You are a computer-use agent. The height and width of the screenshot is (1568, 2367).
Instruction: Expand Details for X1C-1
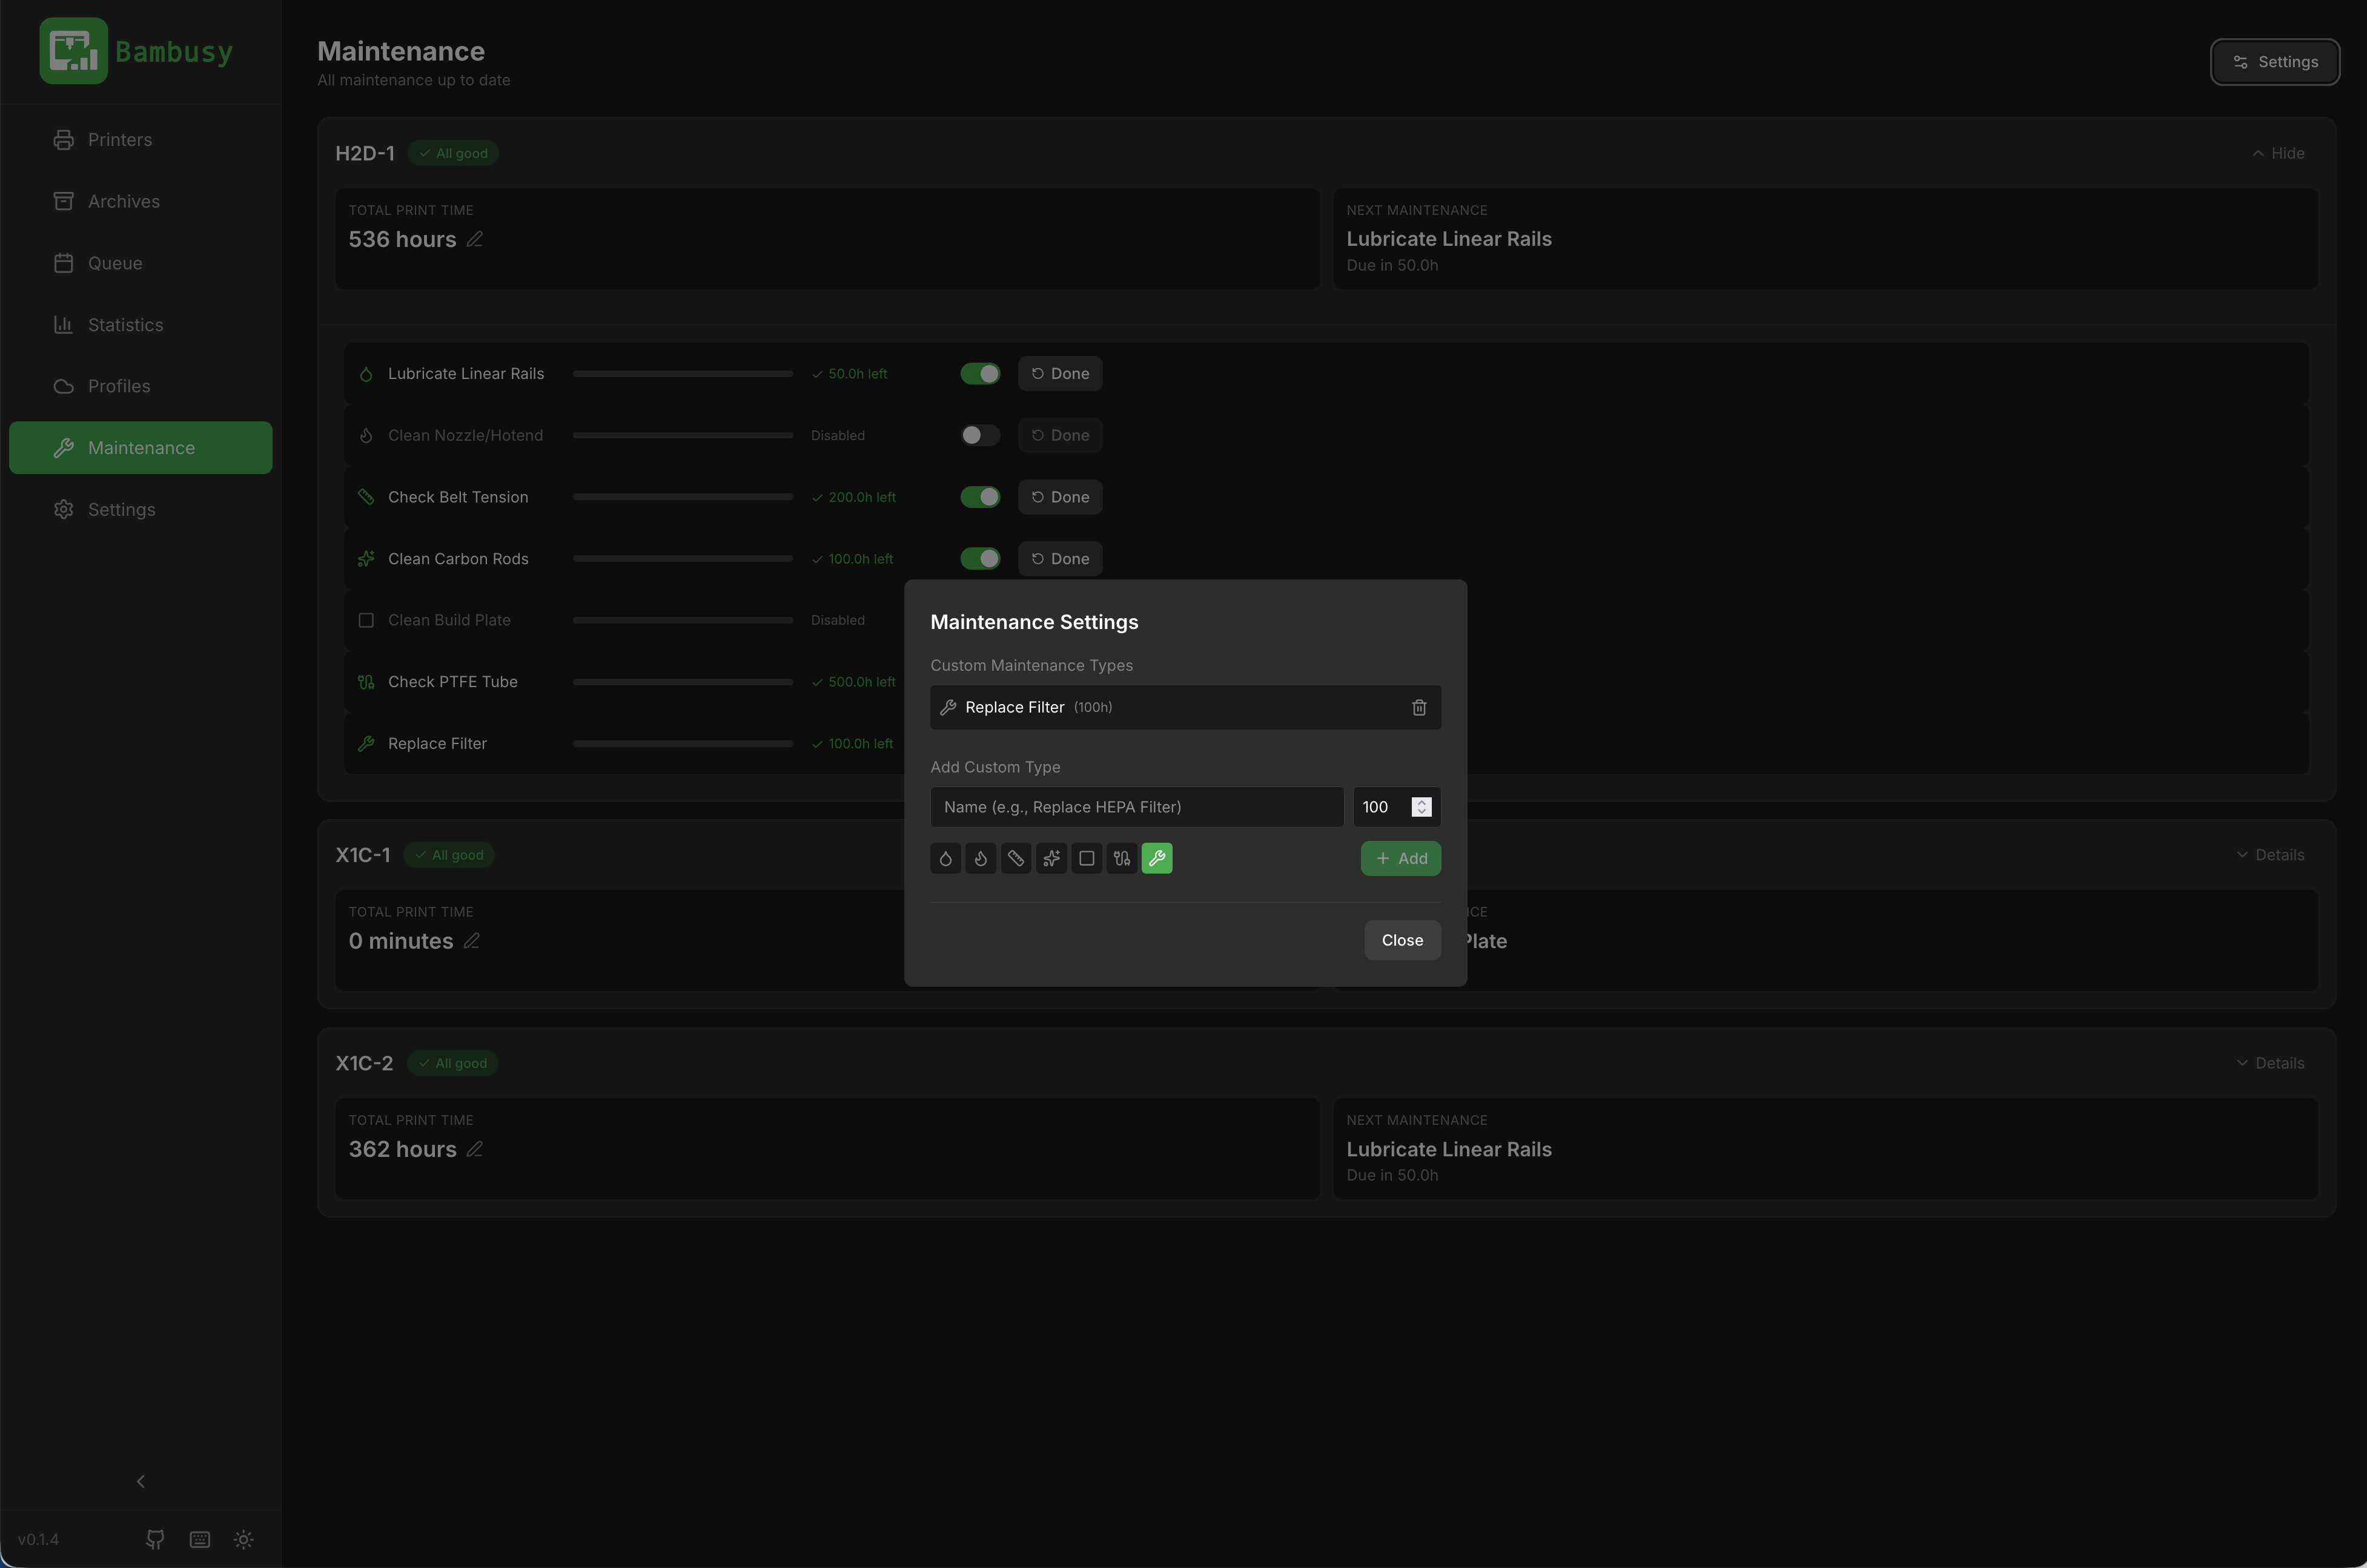(2270, 855)
